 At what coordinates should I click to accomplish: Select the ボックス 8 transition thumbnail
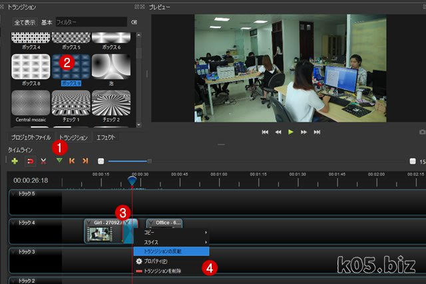(x=31, y=67)
